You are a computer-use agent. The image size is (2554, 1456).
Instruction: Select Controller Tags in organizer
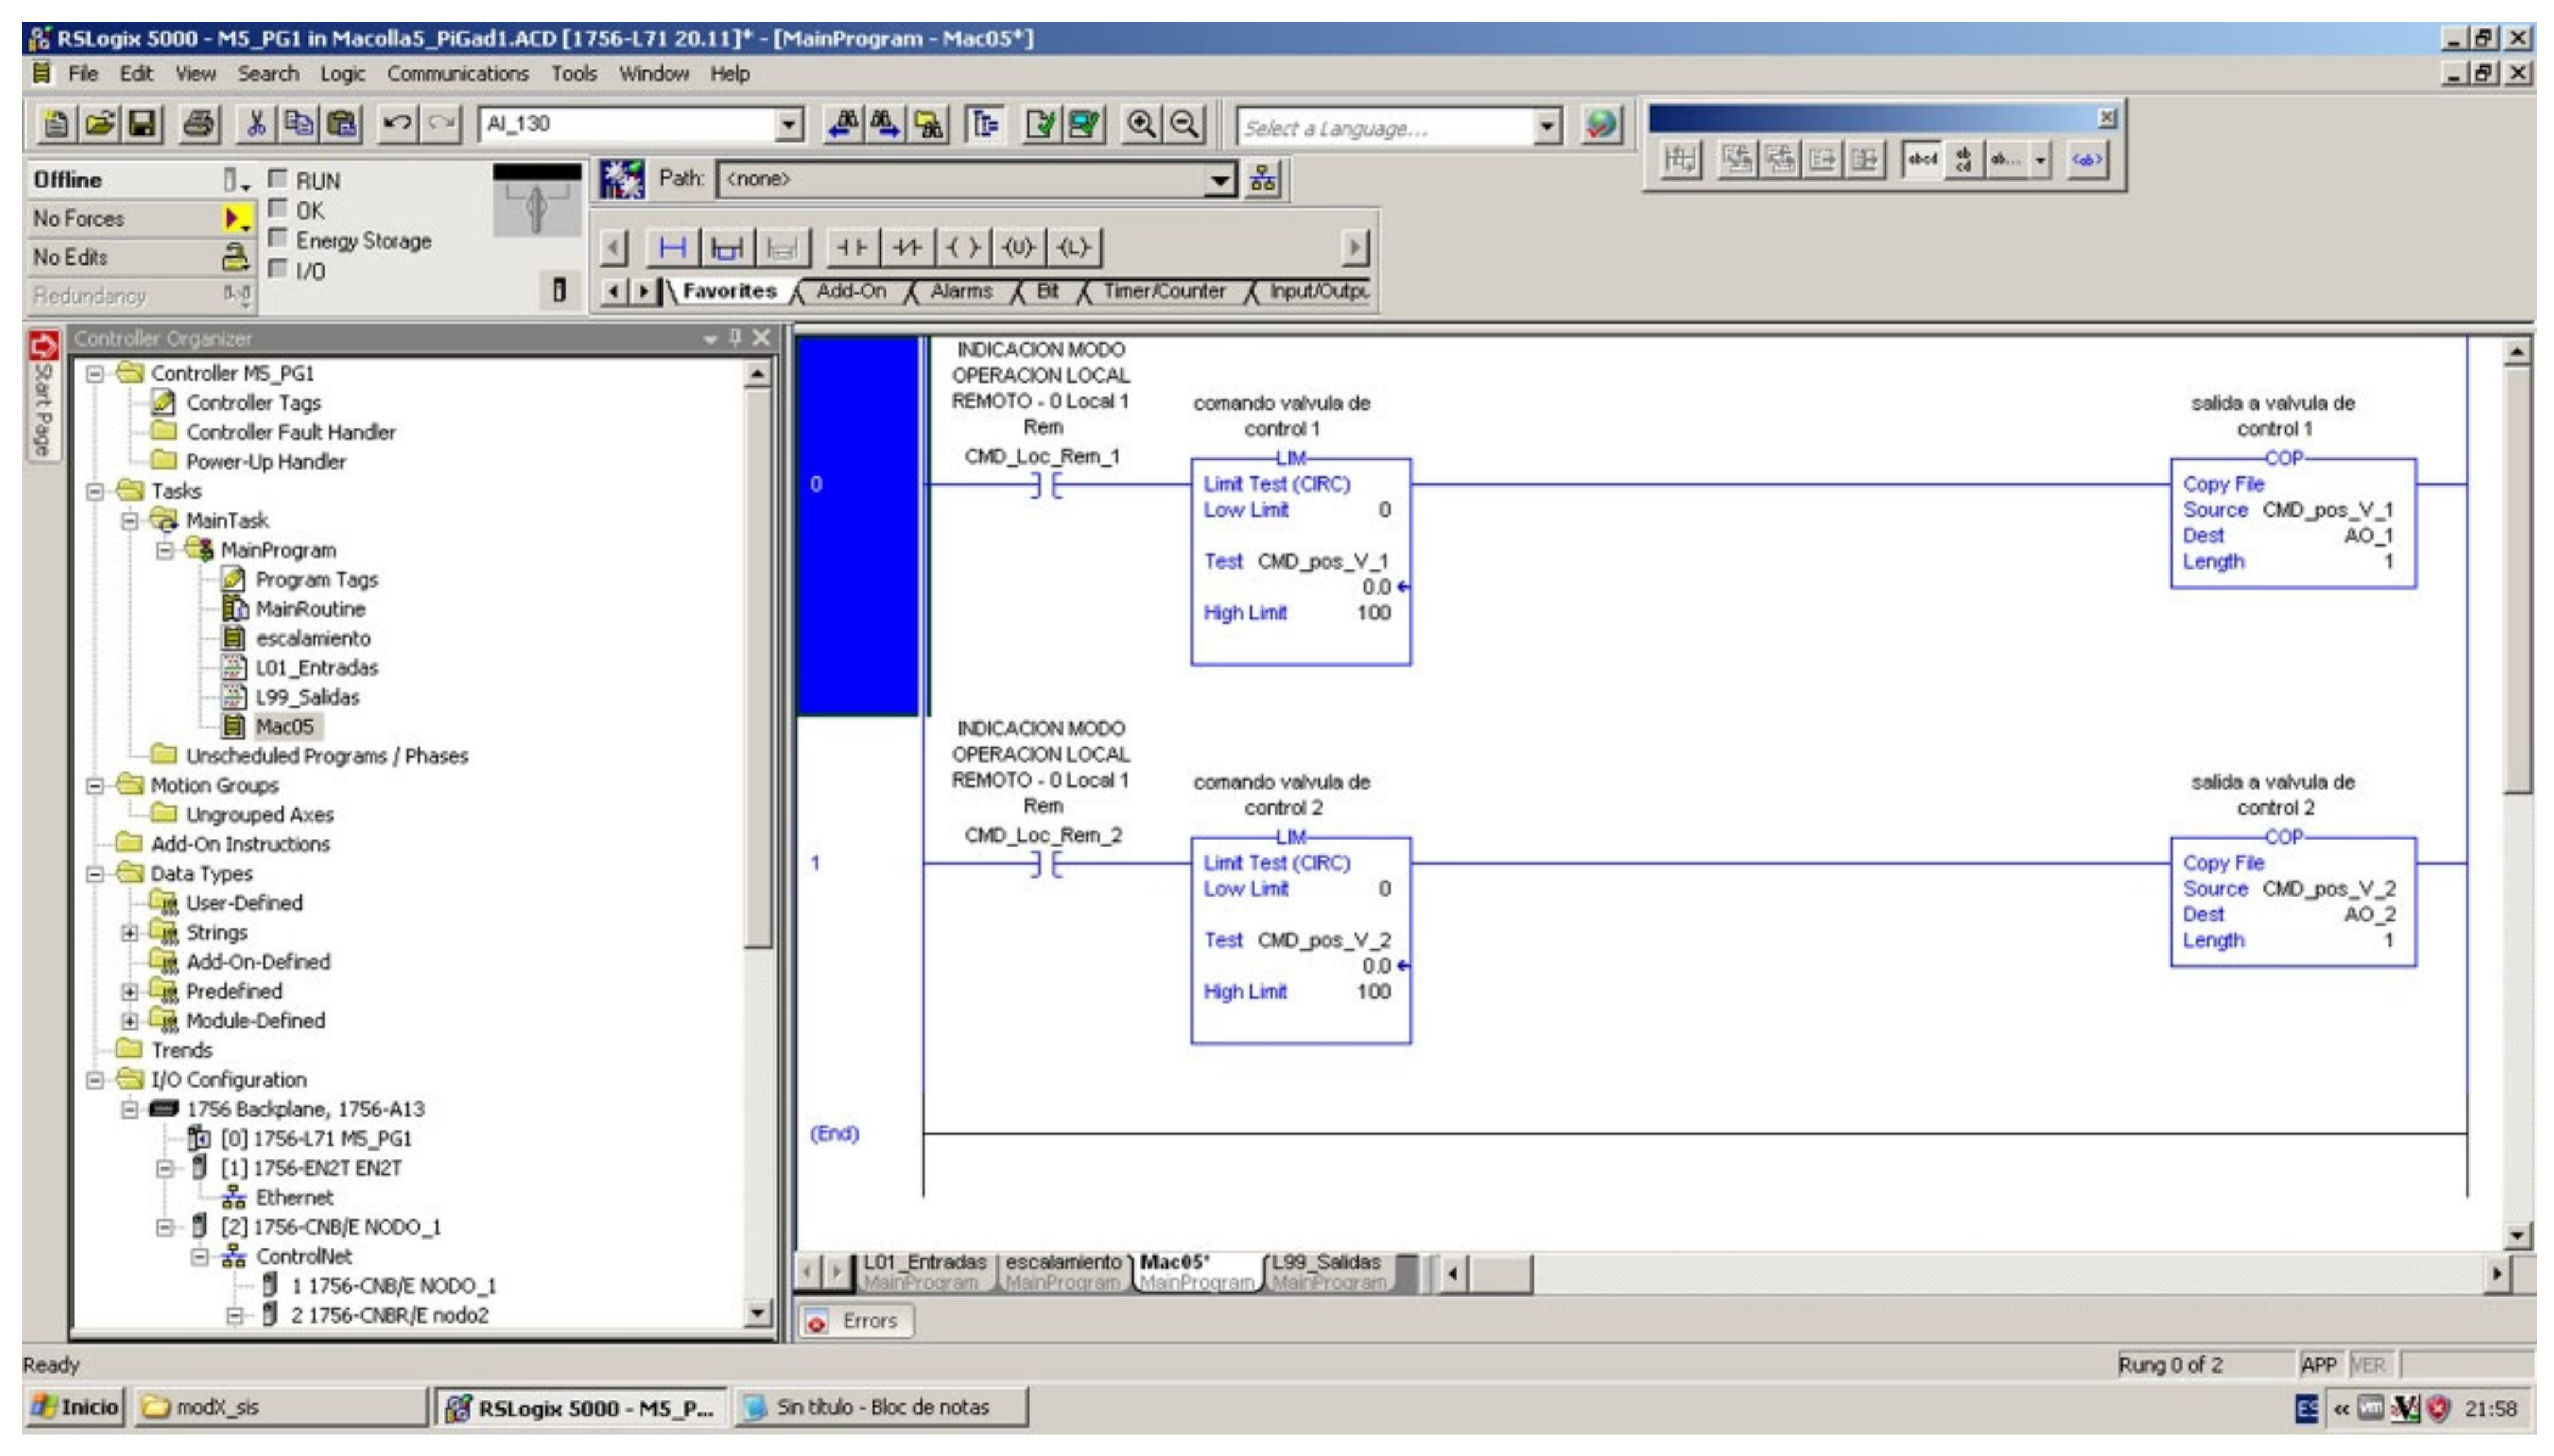click(253, 403)
